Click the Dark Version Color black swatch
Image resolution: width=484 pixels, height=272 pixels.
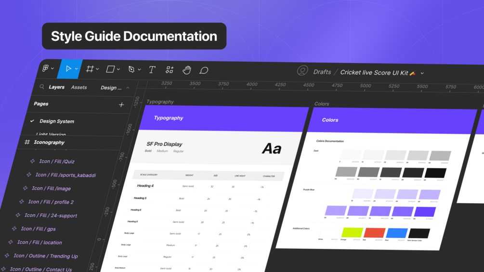[x=419, y=233]
